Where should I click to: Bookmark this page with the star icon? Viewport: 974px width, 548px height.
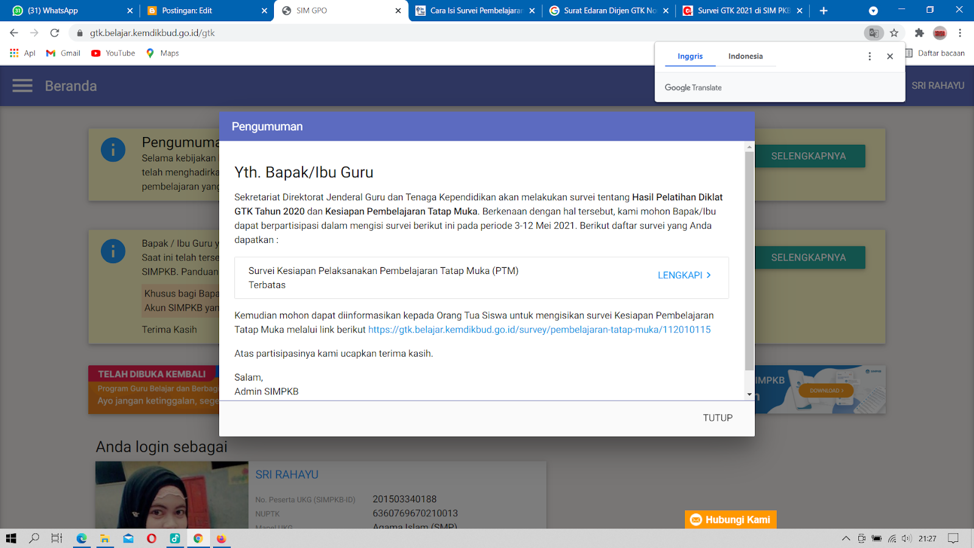pyautogui.click(x=894, y=33)
